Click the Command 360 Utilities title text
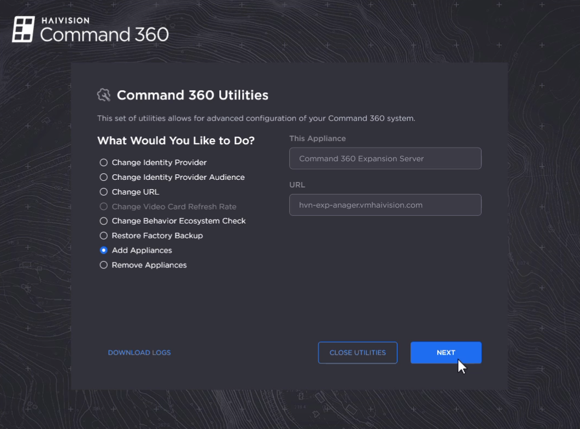Image resolution: width=580 pixels, height=429 pixels. point(192,95)
